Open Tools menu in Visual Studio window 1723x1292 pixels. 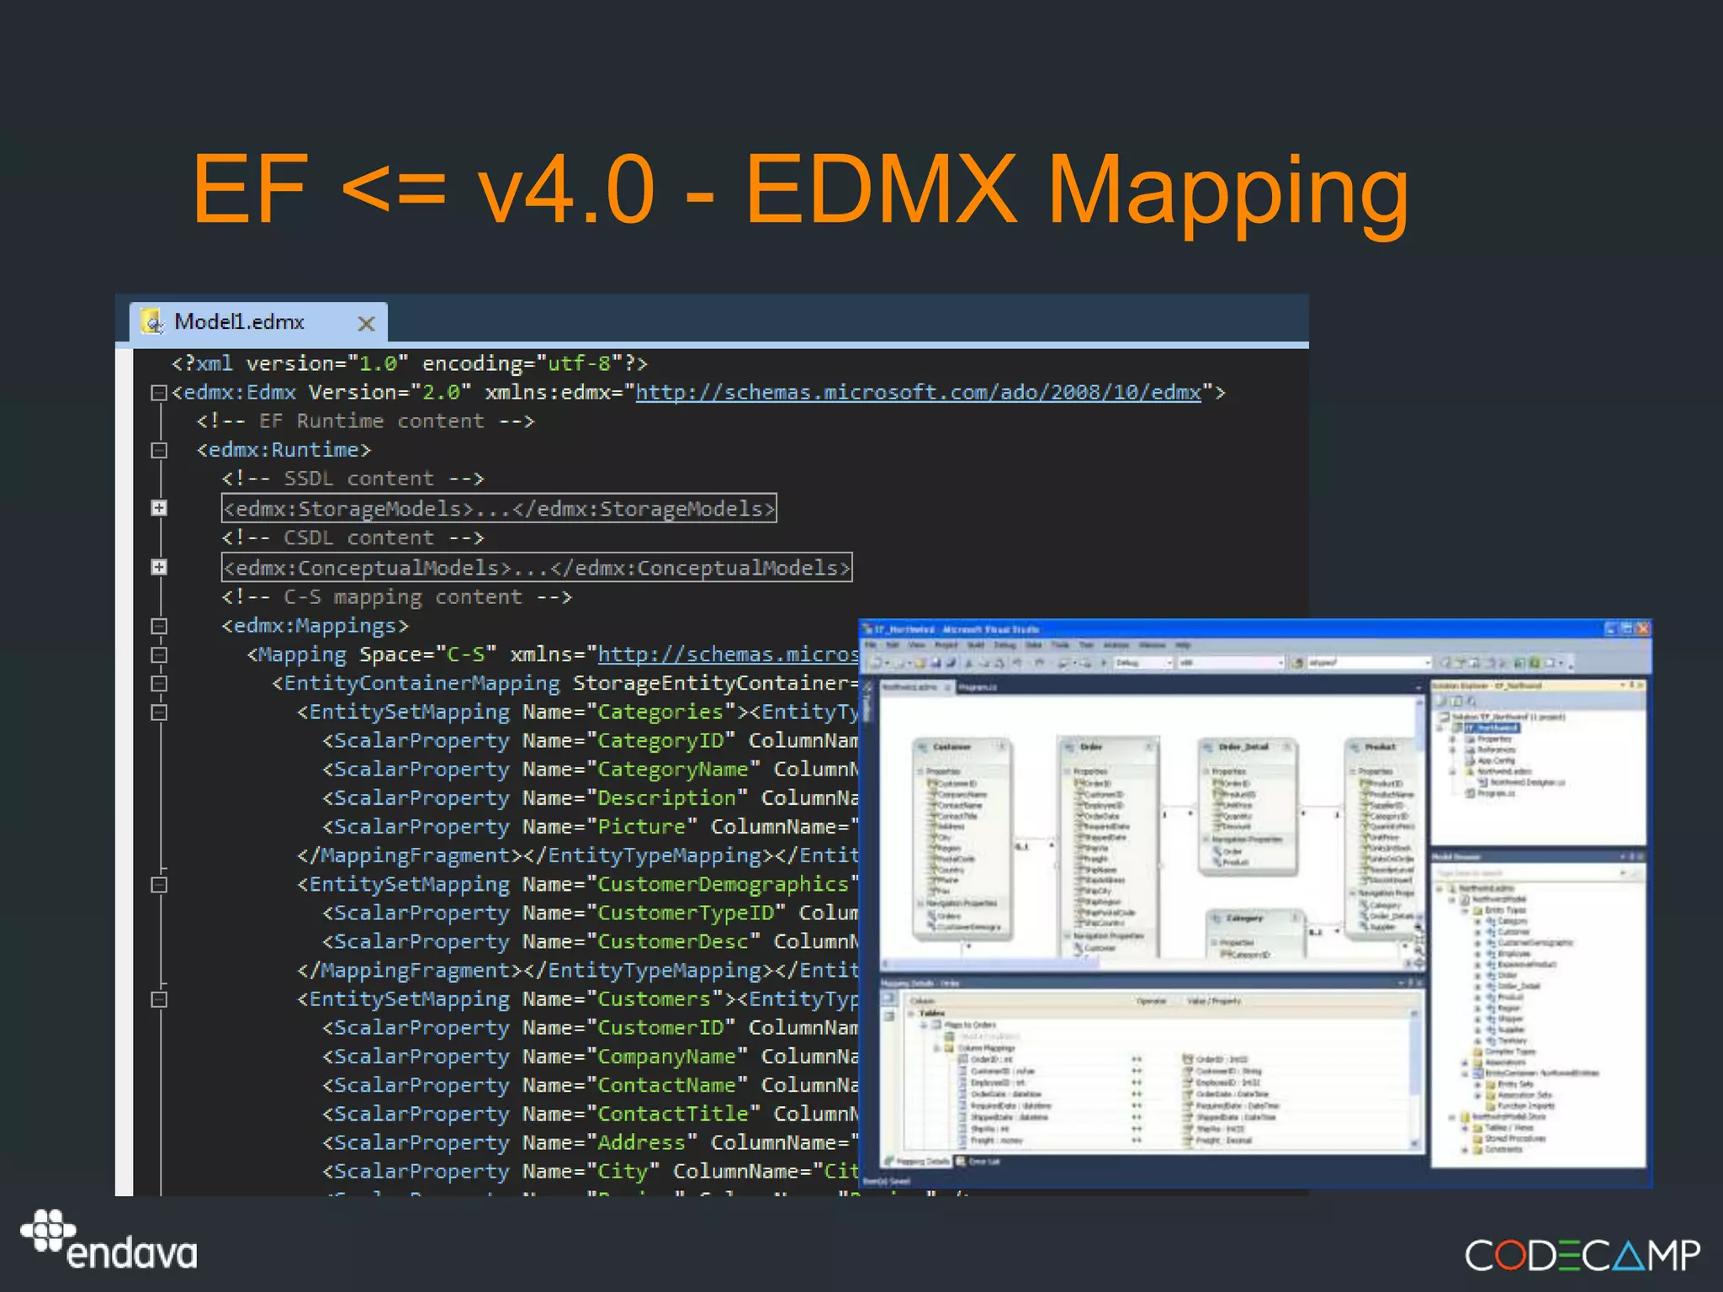coord(1060,645)
